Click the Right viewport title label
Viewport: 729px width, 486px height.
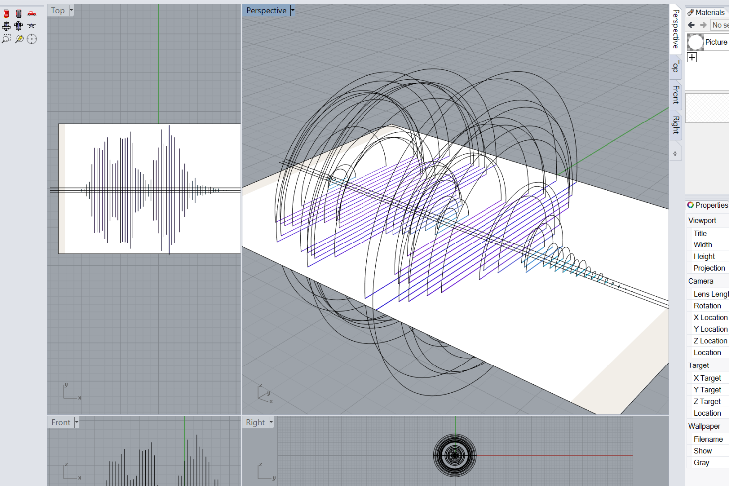coord(255,422)
